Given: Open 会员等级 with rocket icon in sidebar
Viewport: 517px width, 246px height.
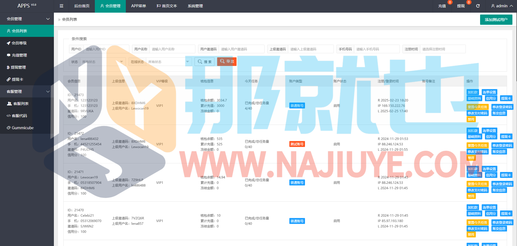Looking at the screenshot, I should (x=19, y=43).
